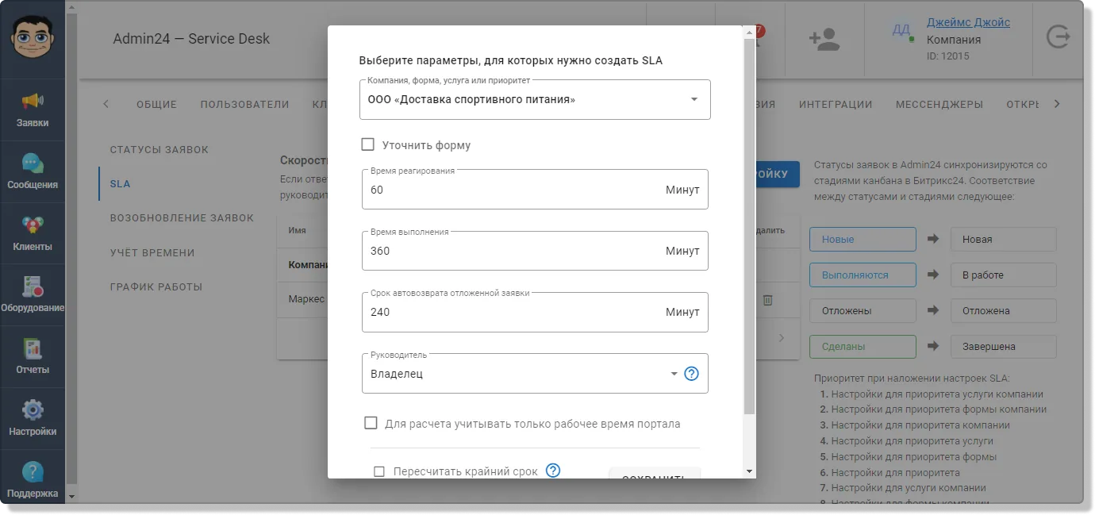This screenshot has width=1095, height=515.
Task: Expand the Компания, форма, услуга или приоритет dropdown
Action: (535, 100)
